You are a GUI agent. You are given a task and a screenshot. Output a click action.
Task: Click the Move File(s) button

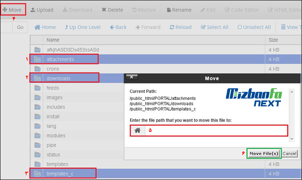point(264,153)
